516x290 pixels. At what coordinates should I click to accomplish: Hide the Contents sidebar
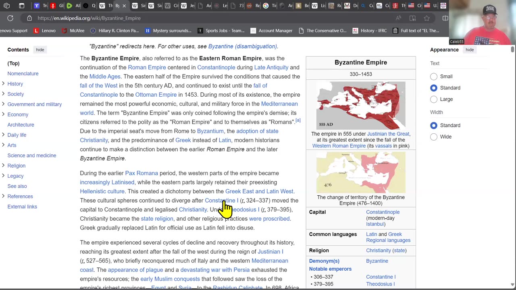click(x=40, y=50)
